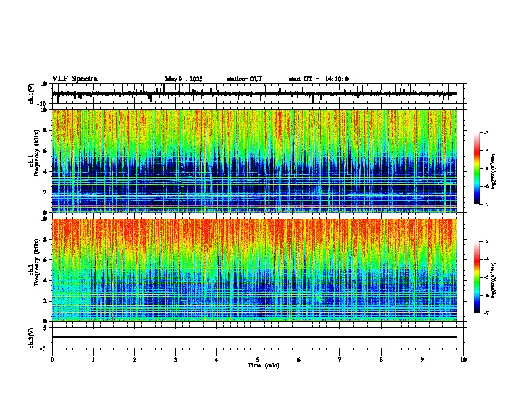Click the time axis tick label '5'
Screen dimensions: 522x403
(258, 360)
